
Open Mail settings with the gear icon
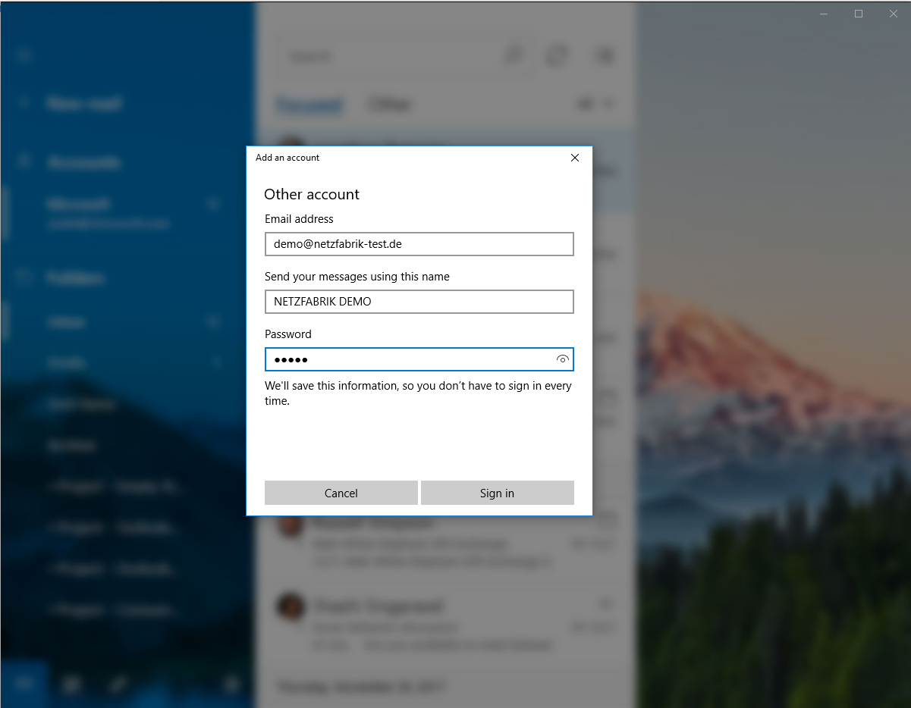(x=231, y=685)
